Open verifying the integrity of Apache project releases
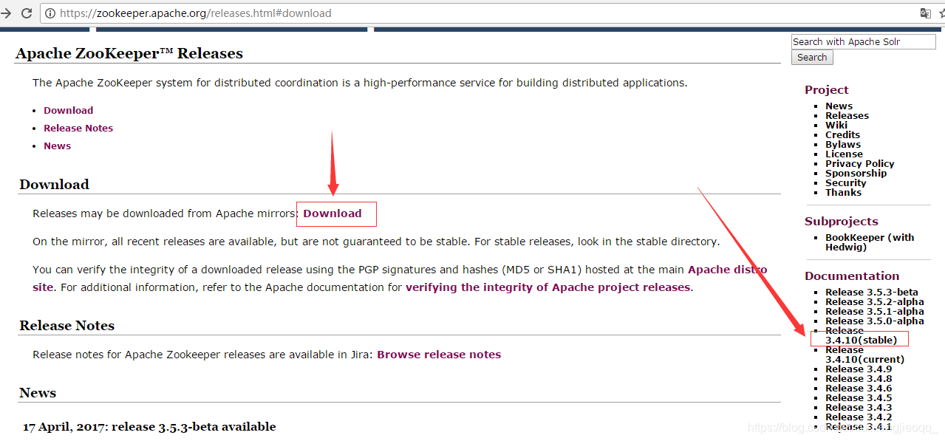This screenshot has width=945, height=441. pos(547,287)
